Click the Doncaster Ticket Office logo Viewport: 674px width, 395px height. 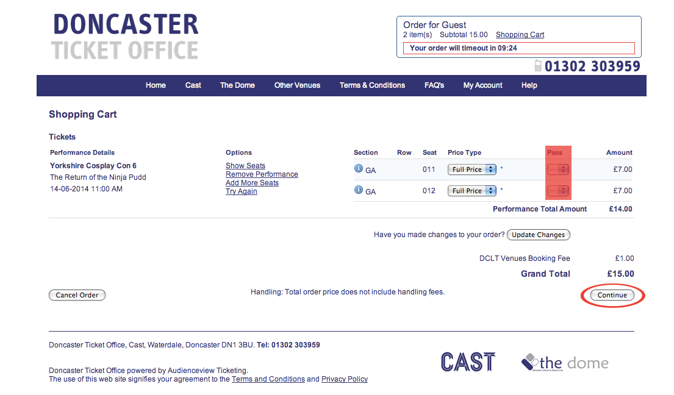point(125,37)
